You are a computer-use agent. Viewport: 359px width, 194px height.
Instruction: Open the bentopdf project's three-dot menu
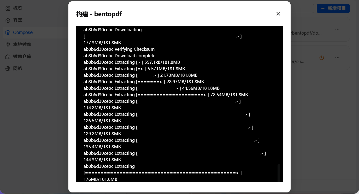[x=337, y=29]
